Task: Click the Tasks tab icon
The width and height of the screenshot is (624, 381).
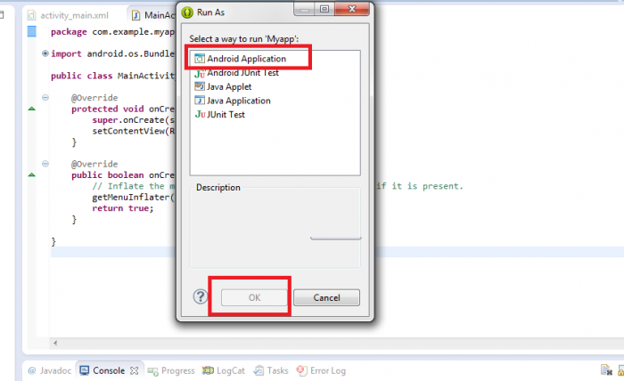Action: tap(259, 370)
